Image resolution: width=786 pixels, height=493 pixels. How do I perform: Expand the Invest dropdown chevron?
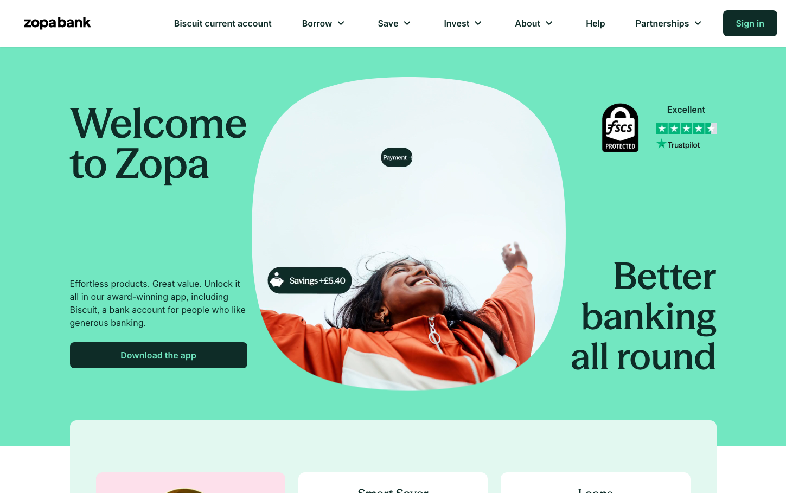pos(478,23)
